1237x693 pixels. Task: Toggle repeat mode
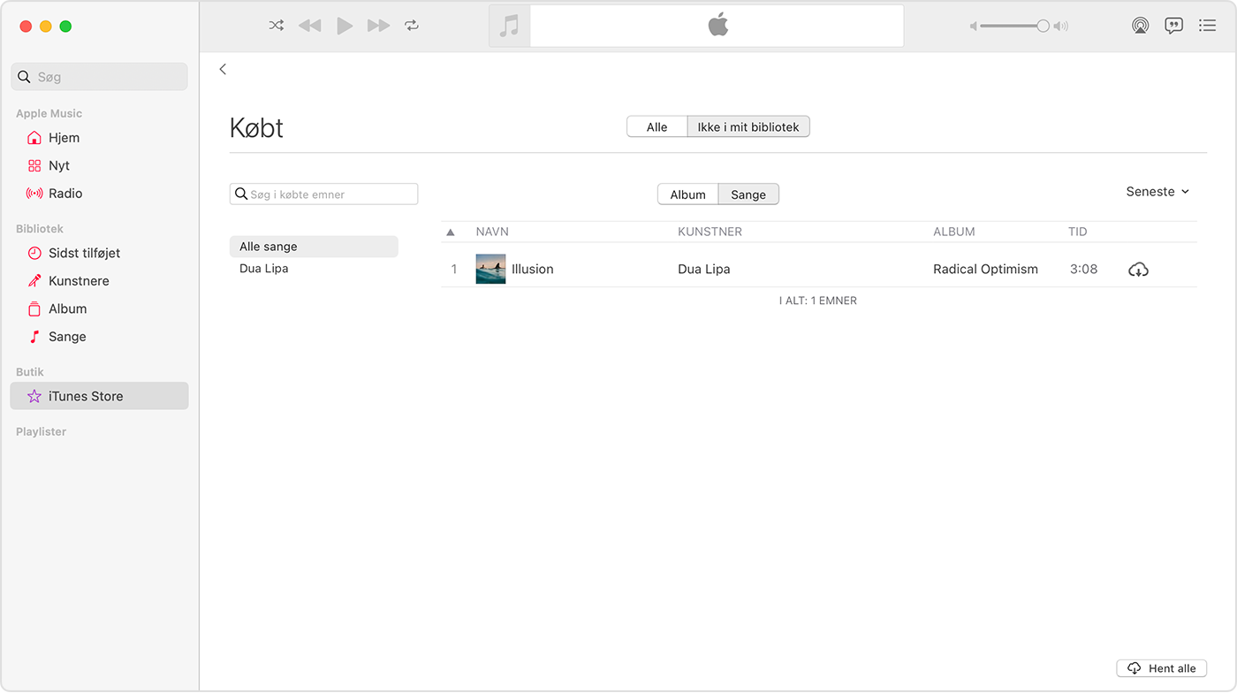coord(412,26)
